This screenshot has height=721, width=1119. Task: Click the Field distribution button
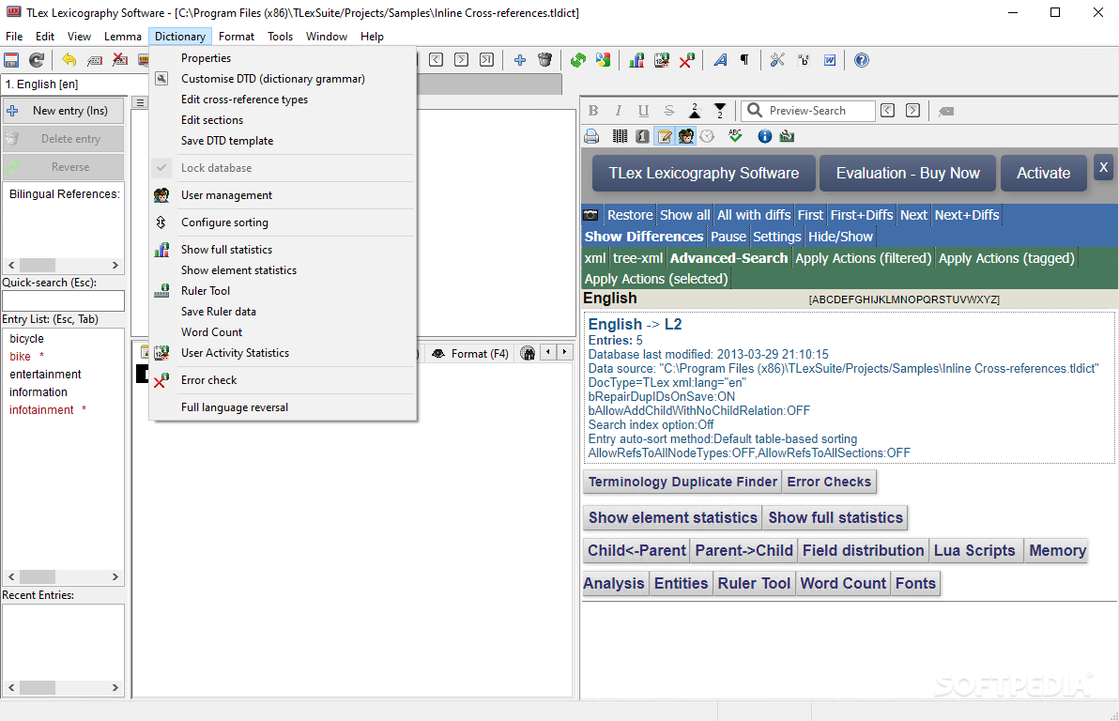point(863,550)
